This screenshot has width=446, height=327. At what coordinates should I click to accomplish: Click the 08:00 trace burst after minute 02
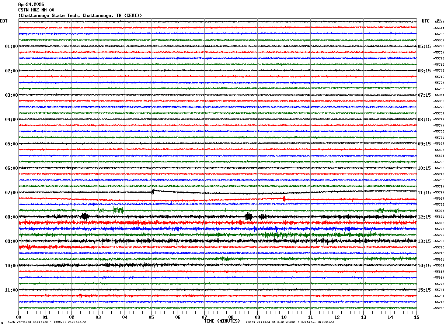tap(85, 217)
